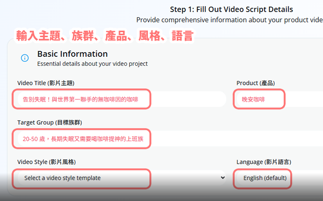
Task: Click the 'Step 1: Fill Out Video Script Details' heading
Action: click(x=232, y=10)
